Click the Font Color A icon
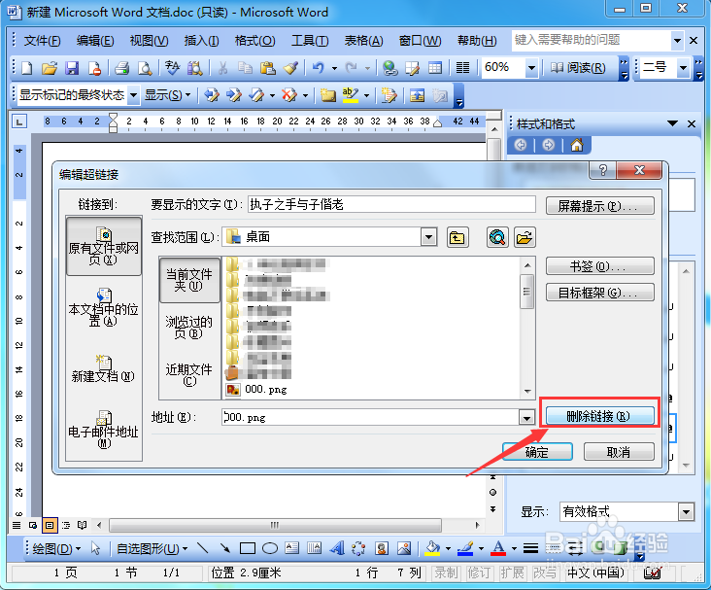 (499, 548)
